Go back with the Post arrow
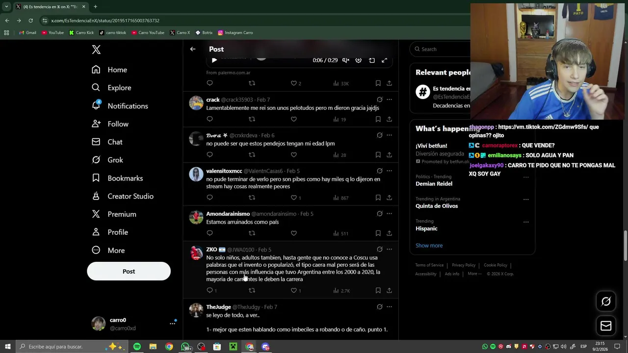The image size is (628, 353). (193, 49)
